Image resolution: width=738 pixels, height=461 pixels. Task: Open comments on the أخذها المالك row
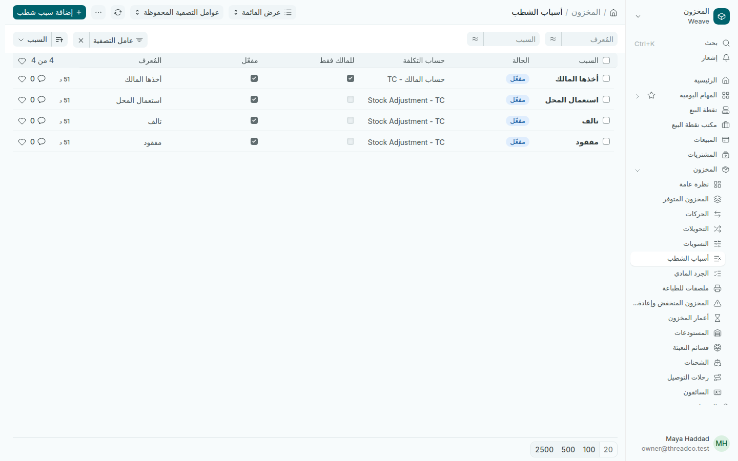(x=42, y=79)
